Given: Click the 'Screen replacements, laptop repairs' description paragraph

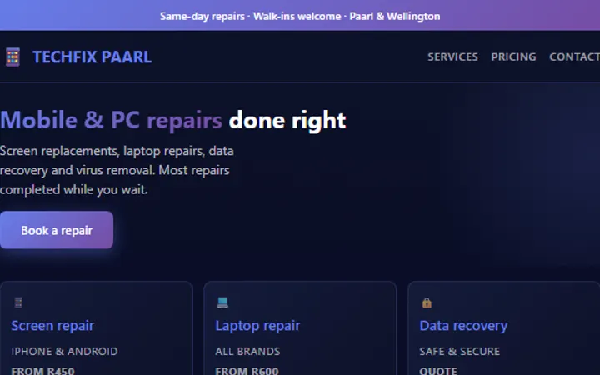Looking at the screenshot, I should [117, 170].
